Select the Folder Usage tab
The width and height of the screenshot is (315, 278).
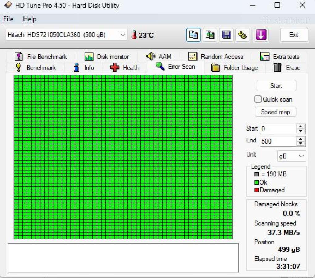pyautogui.click(x=235, y=67)
